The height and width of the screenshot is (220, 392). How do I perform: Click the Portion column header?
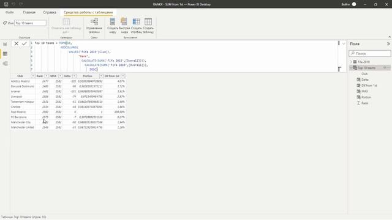click(x=88, y=76)
